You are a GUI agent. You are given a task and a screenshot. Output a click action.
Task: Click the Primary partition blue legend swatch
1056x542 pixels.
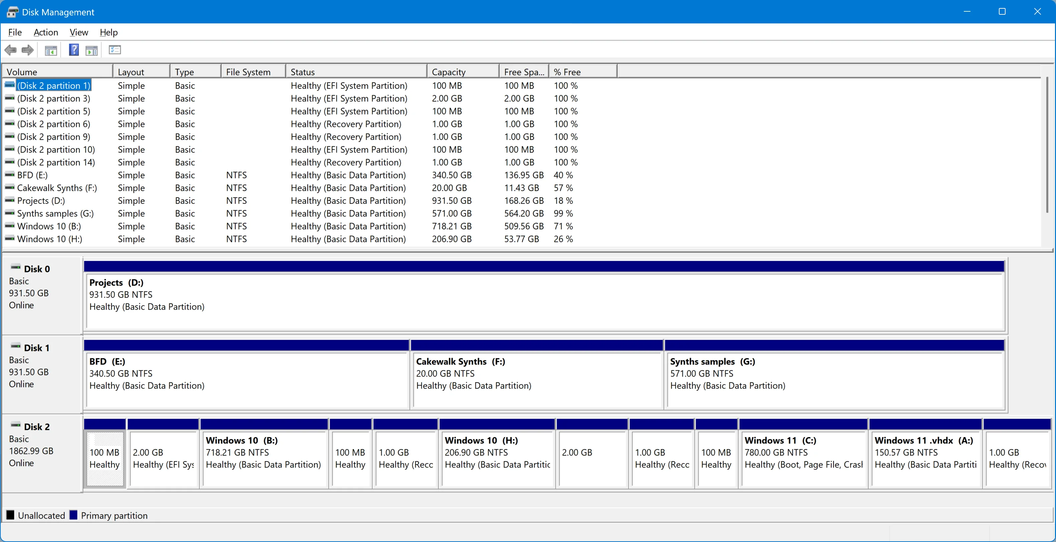tap(73, 515)
